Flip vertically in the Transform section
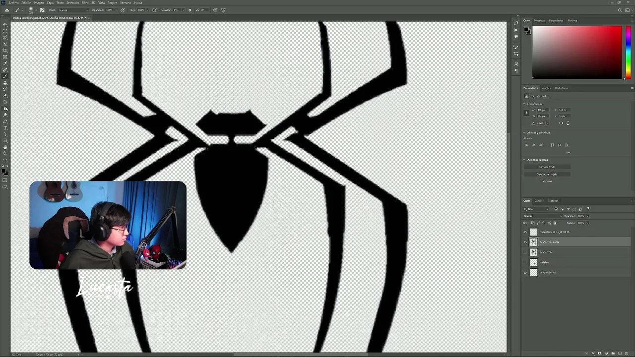 [x=568, y=123]
